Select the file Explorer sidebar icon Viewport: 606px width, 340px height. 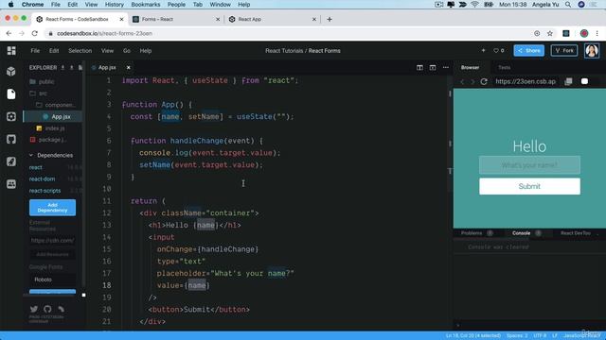11,93
